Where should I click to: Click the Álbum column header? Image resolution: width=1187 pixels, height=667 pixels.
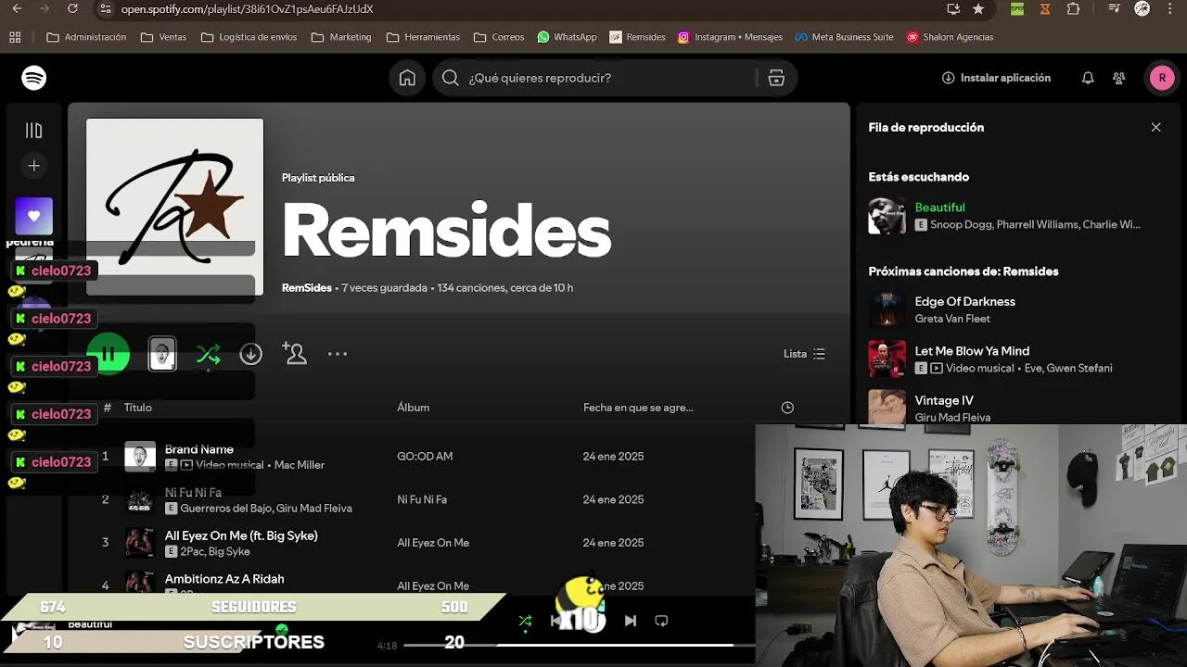(414, 408)
